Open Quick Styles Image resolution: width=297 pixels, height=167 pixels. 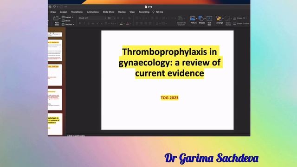(228, 20)
